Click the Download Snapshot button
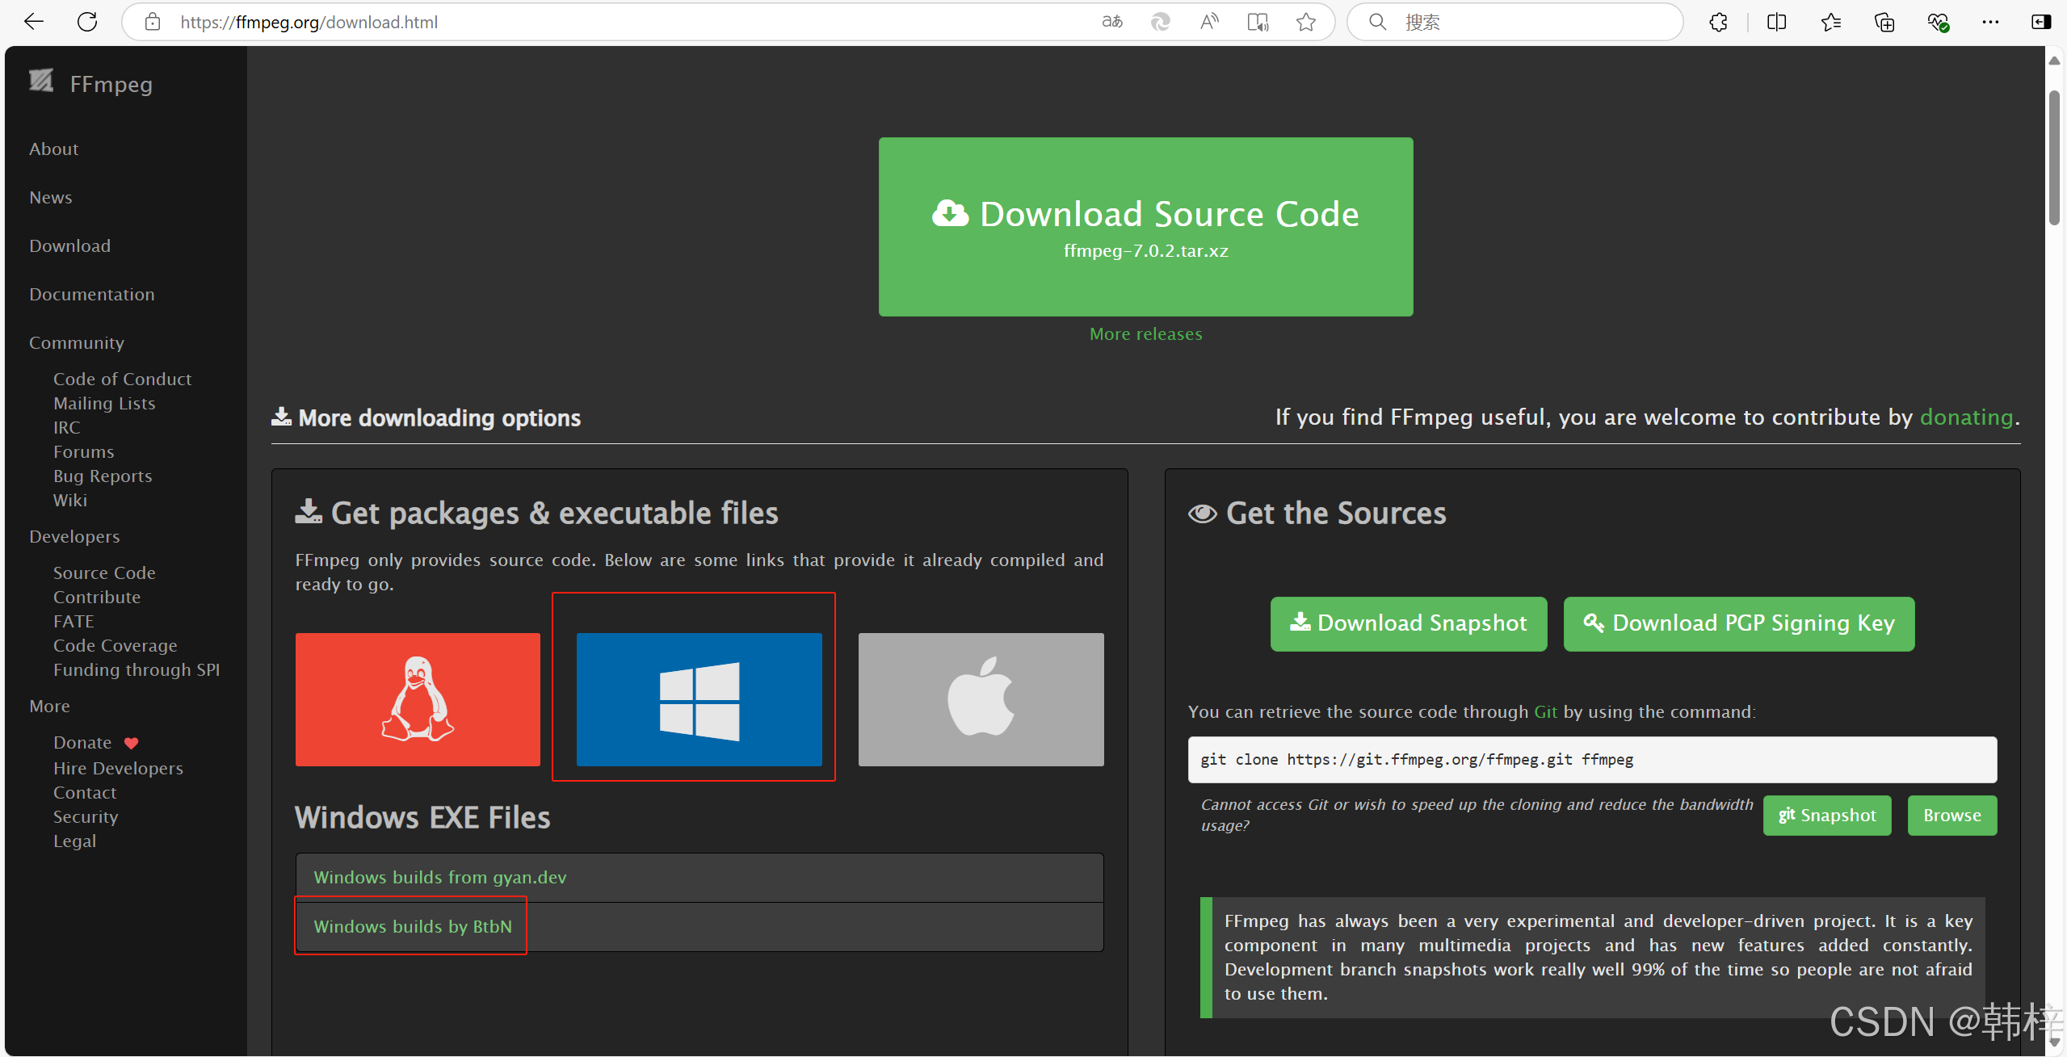Viewport: 2067px width, 1057px height. click(1409, 623)
